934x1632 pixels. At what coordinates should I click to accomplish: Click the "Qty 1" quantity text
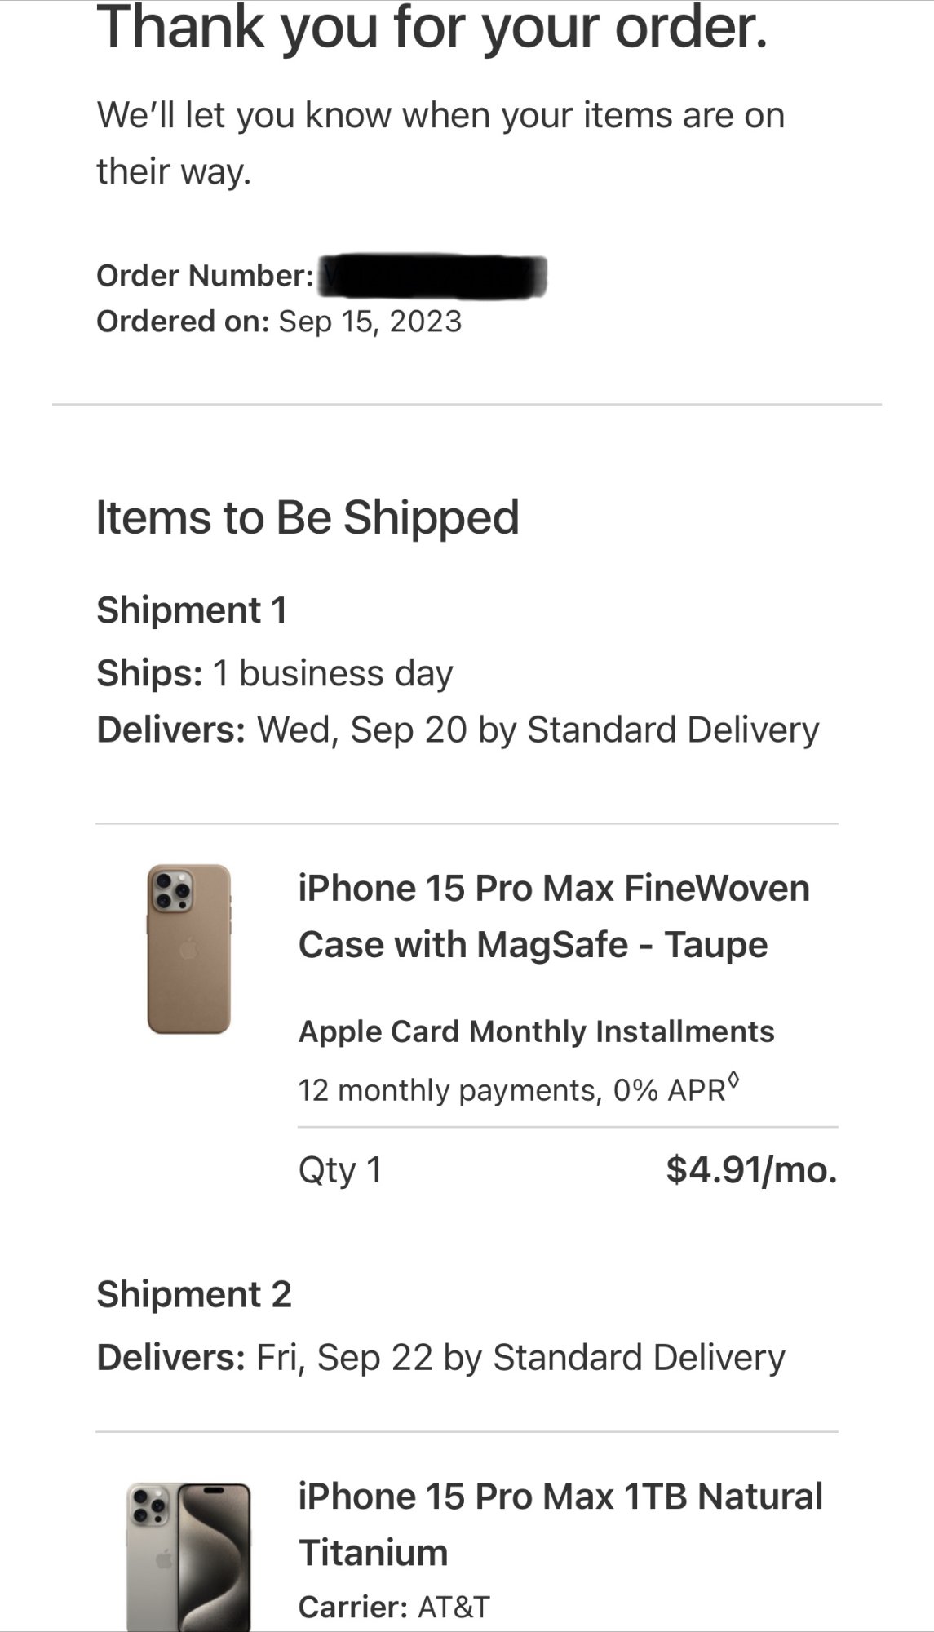(x=340, y=1170)
